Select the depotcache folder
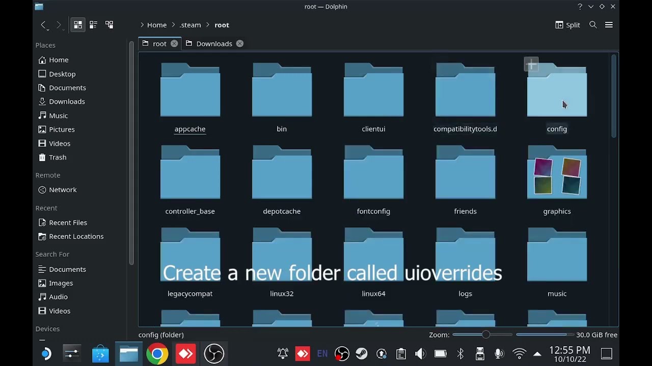652x366 pixels. click(x=282, y=173)
